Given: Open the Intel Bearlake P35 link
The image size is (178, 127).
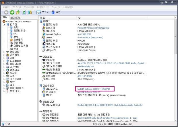Looking at the screenshot, I should (86, 67).
